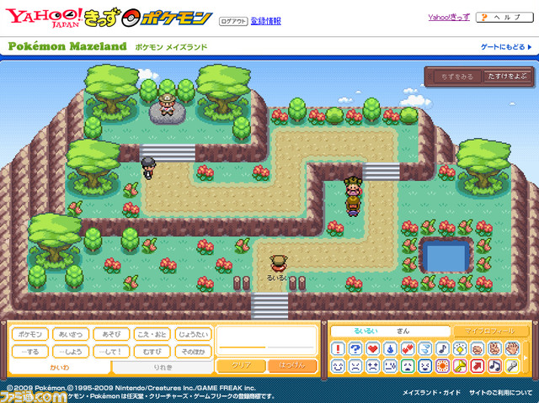Open メイズランド・ガイド footer link
539x403 pixels.
click(x=431, y=393)
